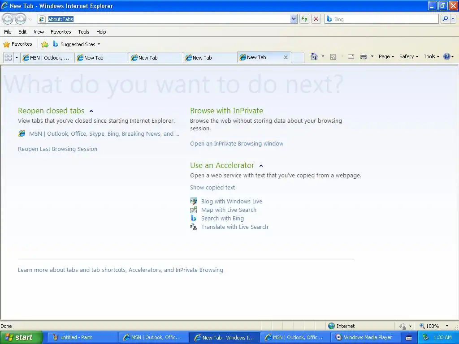The width and height of the screenshot is (459, 344).
Task: Click the Map with Live Search icon
Action: 194,210
